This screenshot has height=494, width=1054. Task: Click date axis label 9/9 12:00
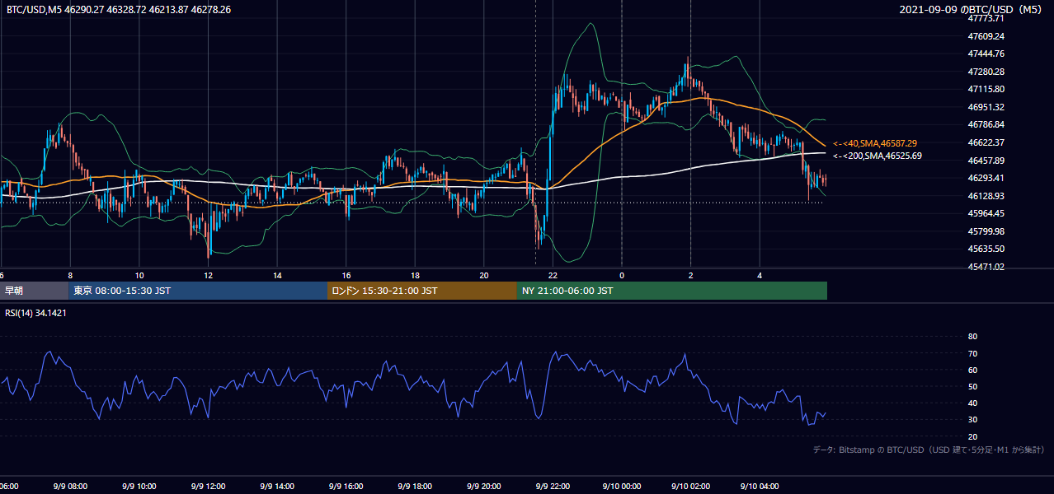[x=208, y=487]
